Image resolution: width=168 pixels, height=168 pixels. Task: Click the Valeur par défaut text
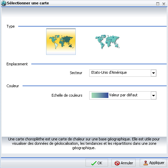click(123, 95)
